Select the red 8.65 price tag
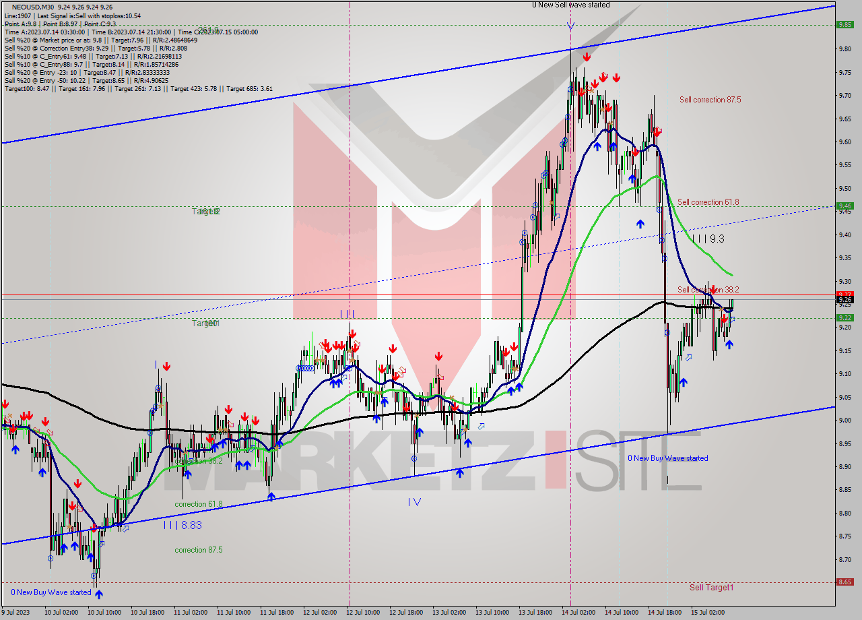Screen dimensions: 862x620 pyautogui.click(x=844, y=582)
